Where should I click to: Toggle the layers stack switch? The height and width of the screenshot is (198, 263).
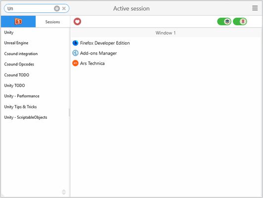224,21
